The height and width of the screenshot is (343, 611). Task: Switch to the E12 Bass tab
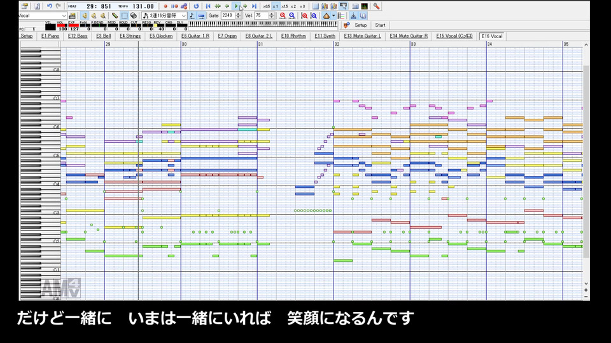pos(78,36)
